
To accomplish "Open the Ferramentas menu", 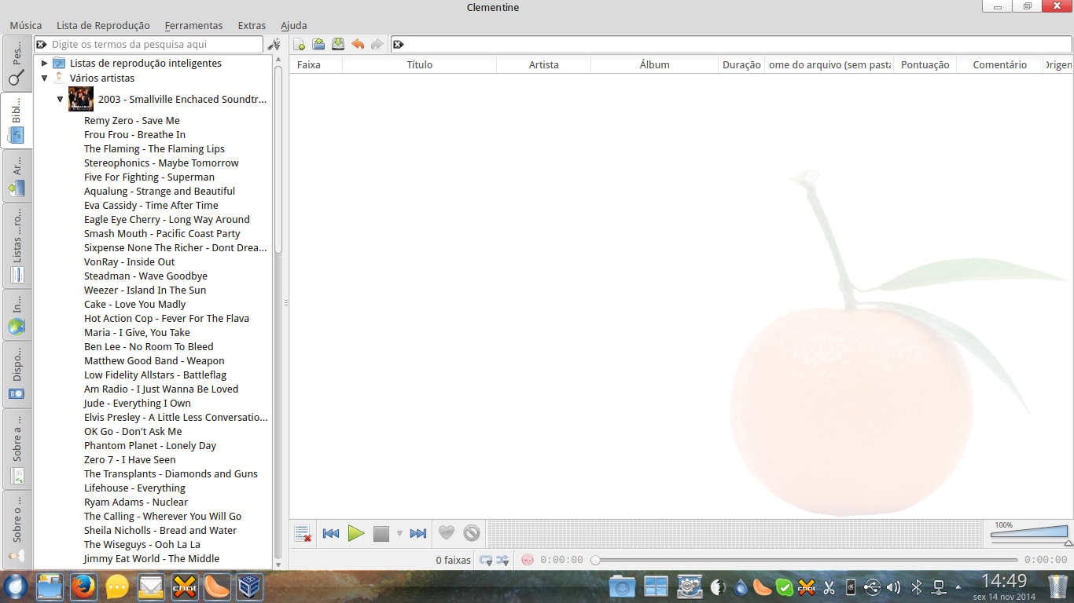I will (x=193, y=26).
